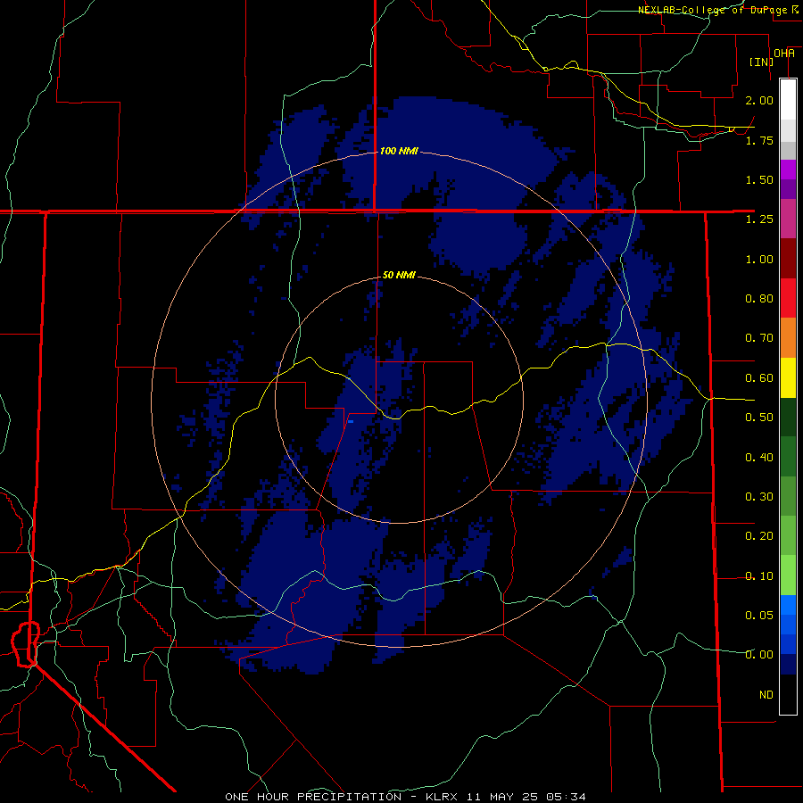Image resolution: width=803 pixels, height=803 pixels.
Task: Click the 1.50 legend value label
Action: (x=759, y=179)
